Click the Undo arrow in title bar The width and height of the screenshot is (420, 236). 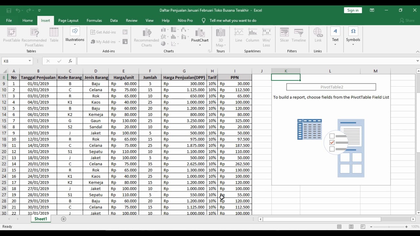18,10
